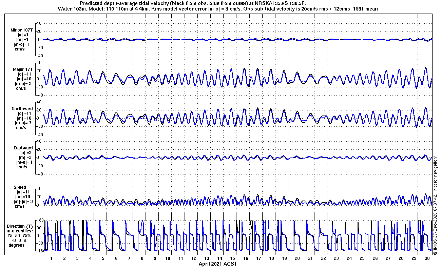Click day '27' on the date axis
The height and width of the screenshot is (271, 441).
click(388, 258)
